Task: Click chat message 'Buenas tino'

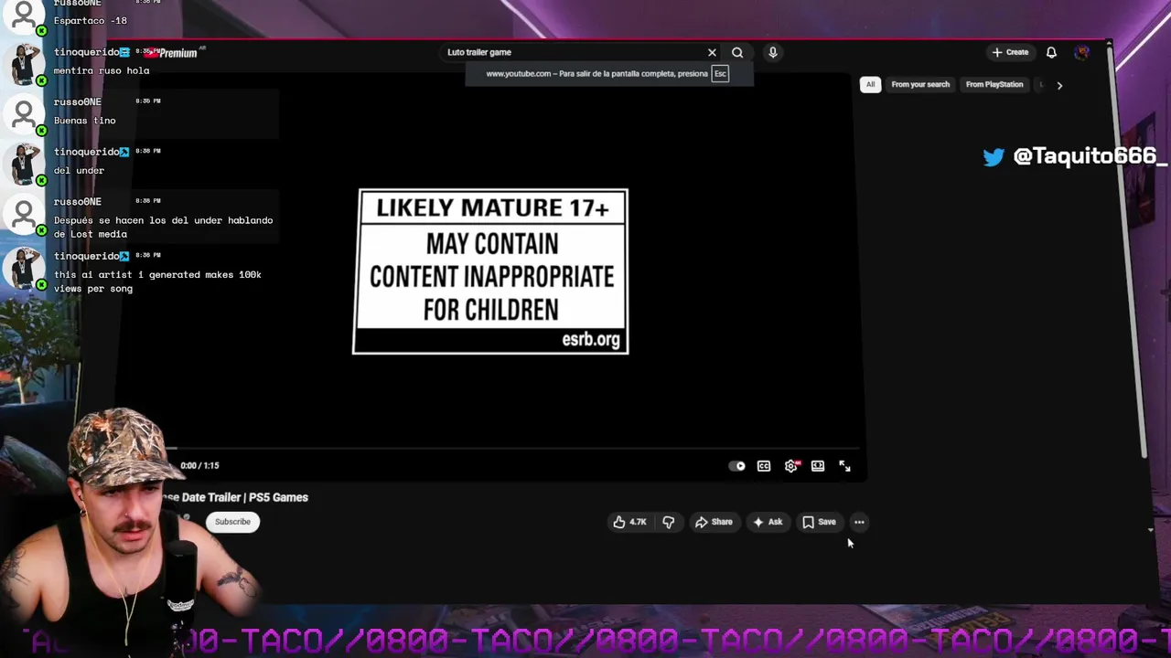Action: coord(84,121)
